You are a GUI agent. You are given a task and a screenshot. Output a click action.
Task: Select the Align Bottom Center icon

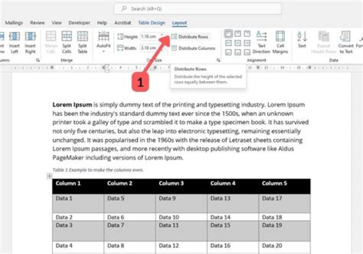[238, 52]
